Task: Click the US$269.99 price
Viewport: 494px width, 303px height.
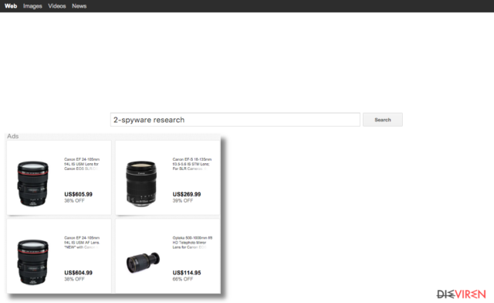Action: [187, 194]
